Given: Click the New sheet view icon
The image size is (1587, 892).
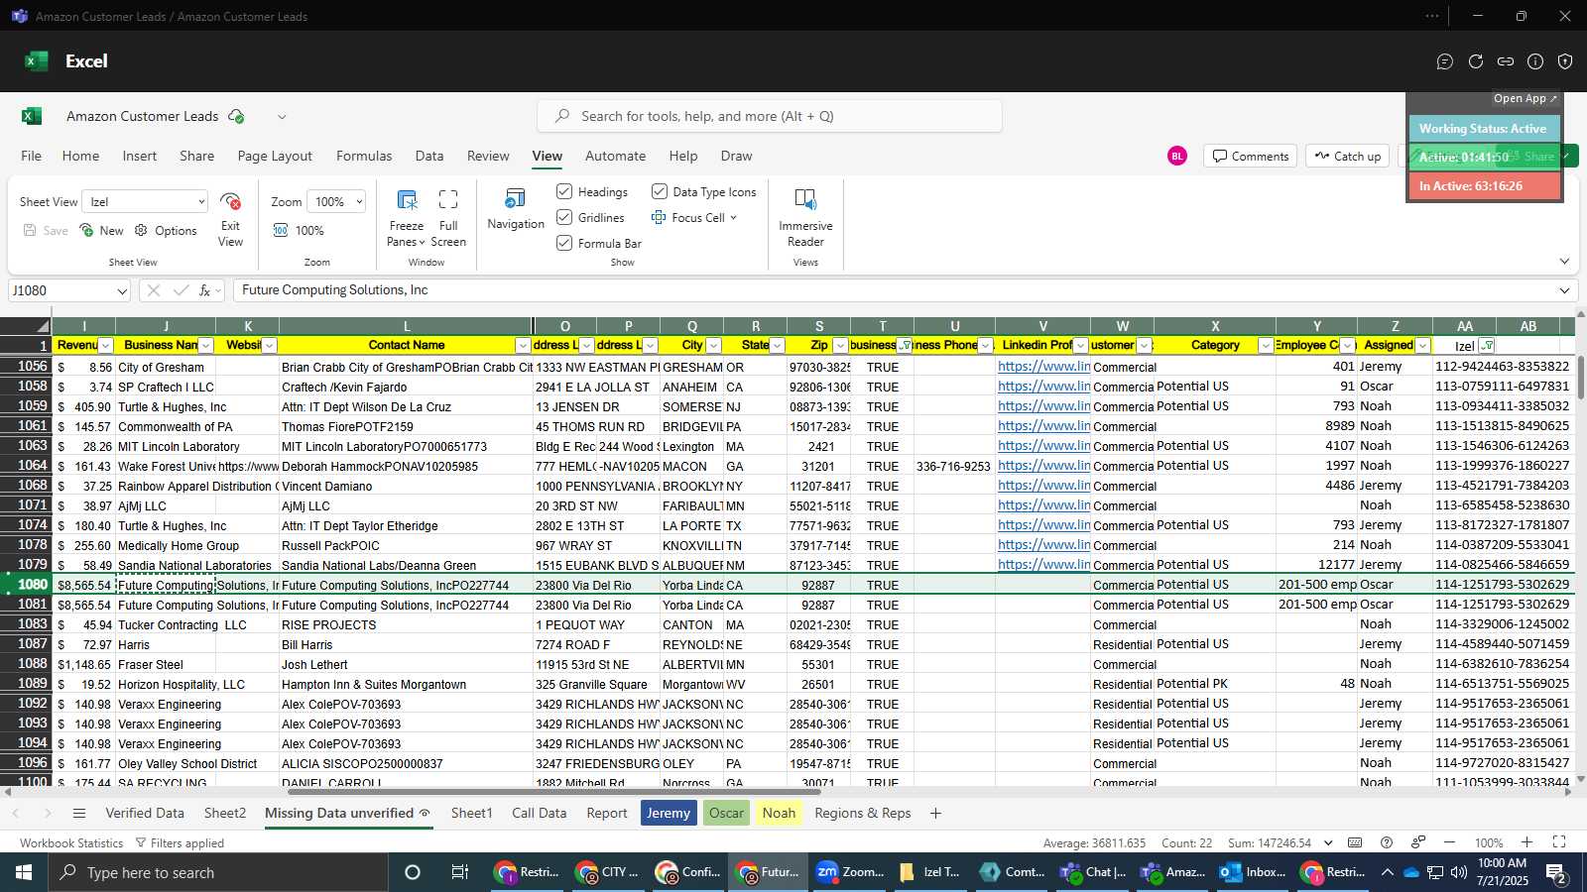Looking at the screenshot, I should coord(87,230).
